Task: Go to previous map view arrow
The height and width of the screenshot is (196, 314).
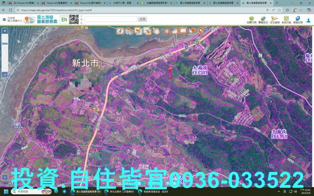Action: [138, 31]
